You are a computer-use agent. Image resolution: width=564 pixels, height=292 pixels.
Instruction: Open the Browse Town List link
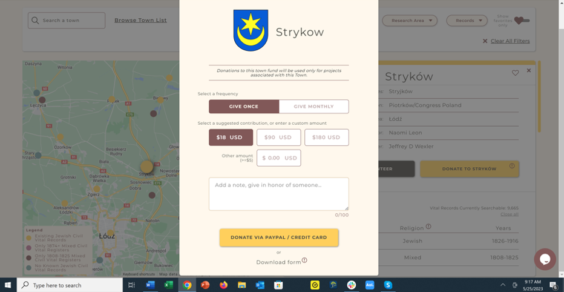pos(140,21)
